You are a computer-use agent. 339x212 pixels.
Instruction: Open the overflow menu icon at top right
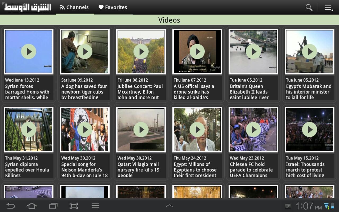coord(329,7)
